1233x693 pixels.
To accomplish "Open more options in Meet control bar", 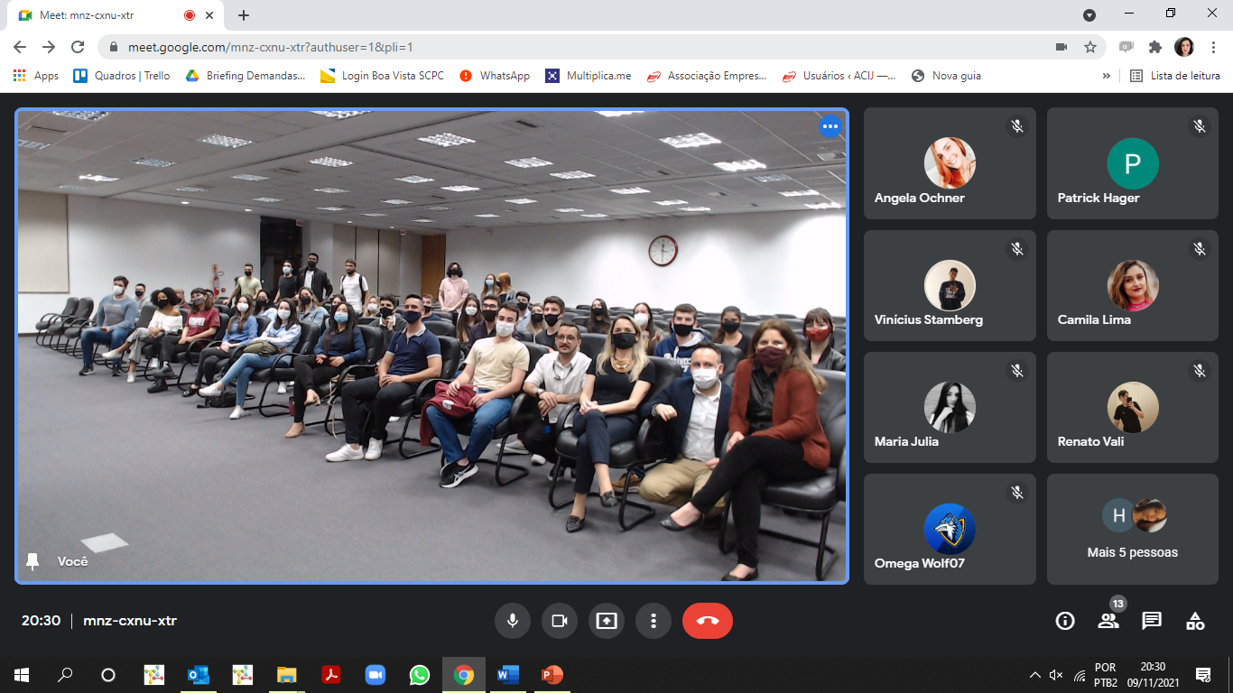I will click(654, 621).
